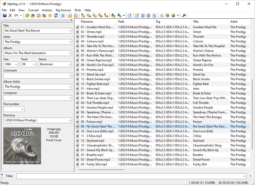The image size is (255, 185).
Task: Close the tag panel with small x
Action: (x=72, y=20)
